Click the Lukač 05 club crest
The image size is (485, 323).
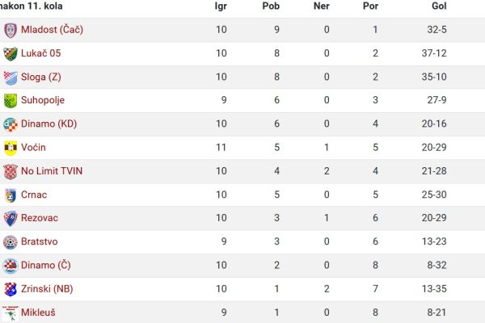pyautogui.click(x=11, y=54)
